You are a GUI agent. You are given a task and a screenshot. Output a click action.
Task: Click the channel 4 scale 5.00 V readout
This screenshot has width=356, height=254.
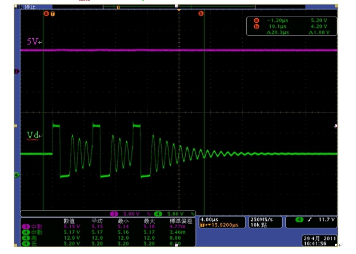click(x=175, y=214)
